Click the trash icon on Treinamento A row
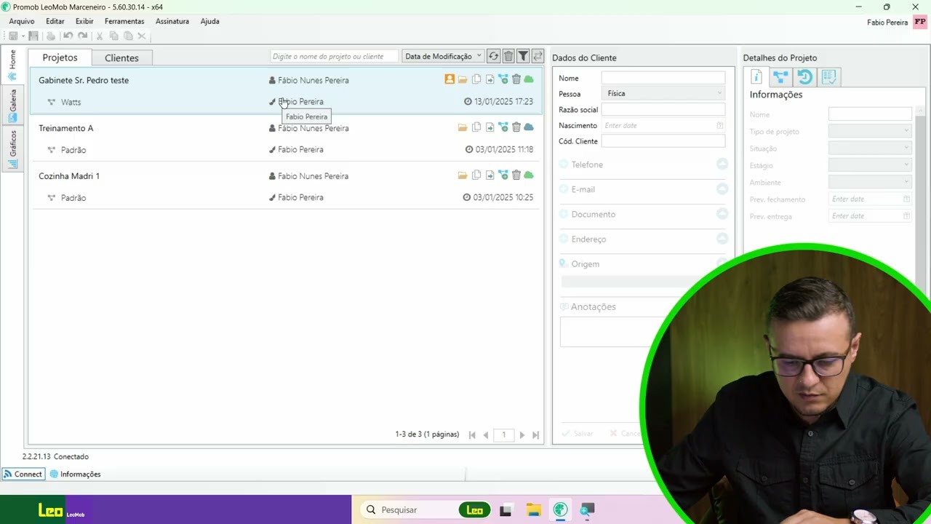Image resolution: width=931 pixels, height=524 pixels. click(x=516, y=127)
